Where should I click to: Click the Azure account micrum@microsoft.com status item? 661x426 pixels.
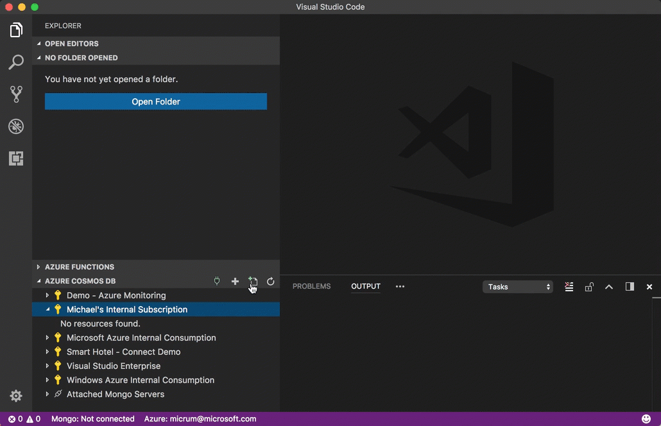pos(200,419)
